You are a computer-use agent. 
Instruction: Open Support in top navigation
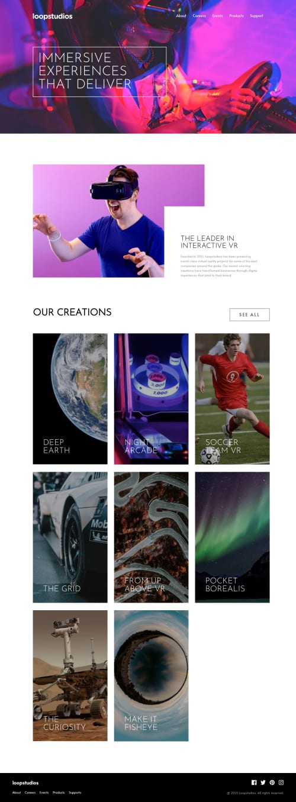(256, 16)
